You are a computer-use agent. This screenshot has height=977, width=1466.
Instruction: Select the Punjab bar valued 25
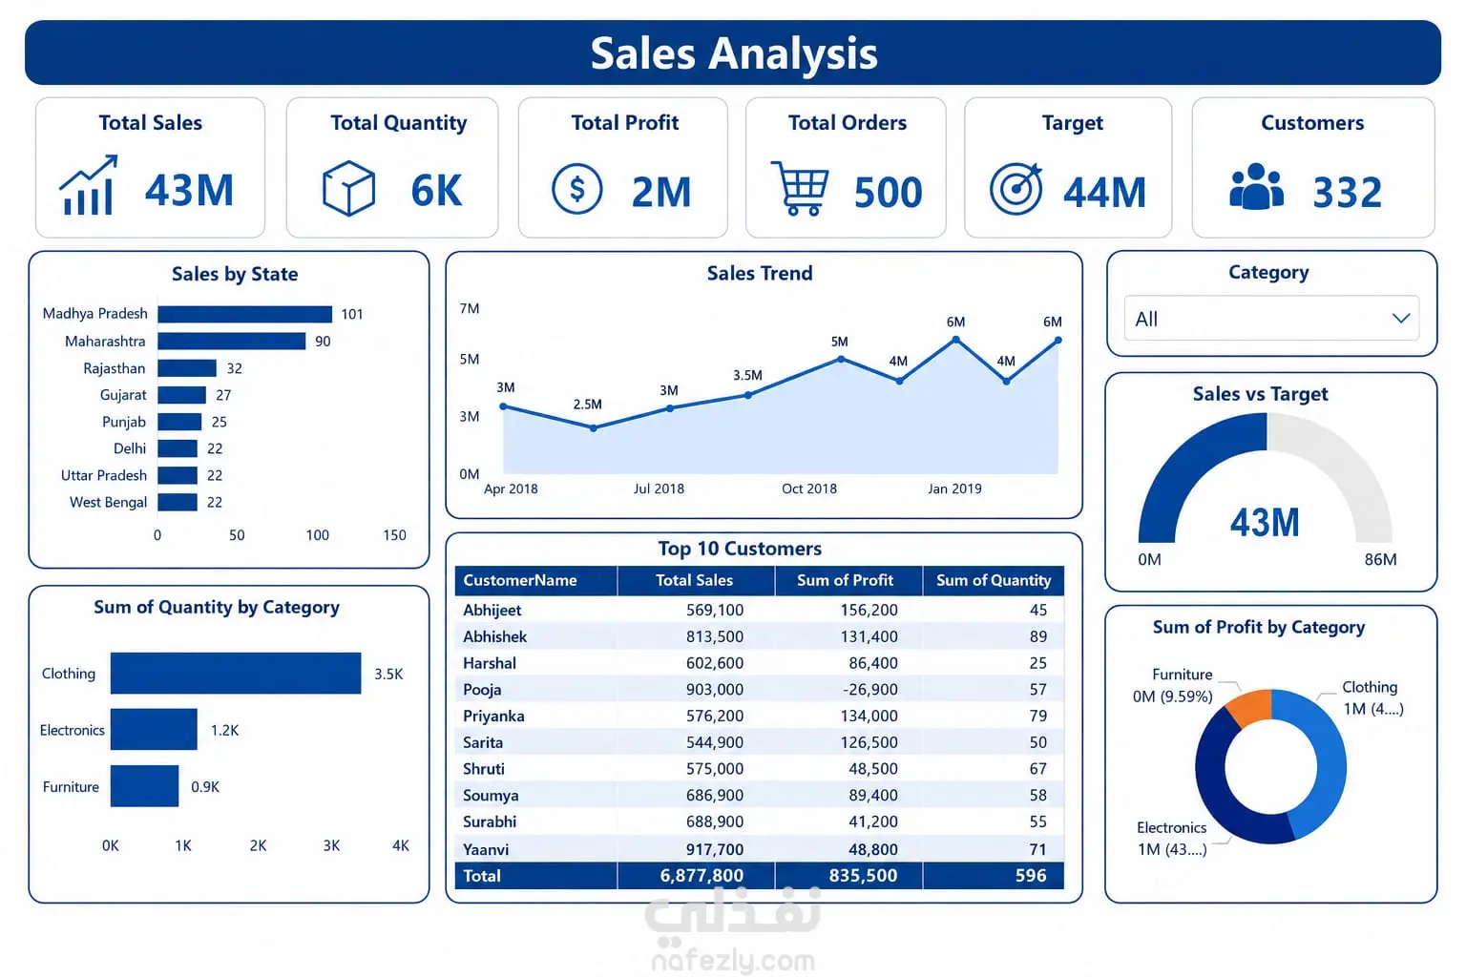[180, 422]
